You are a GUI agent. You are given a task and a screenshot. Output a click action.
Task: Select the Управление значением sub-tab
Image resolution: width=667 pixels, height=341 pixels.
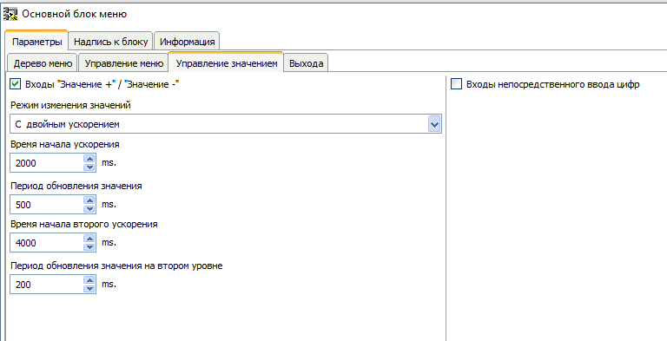coord(227,63)
